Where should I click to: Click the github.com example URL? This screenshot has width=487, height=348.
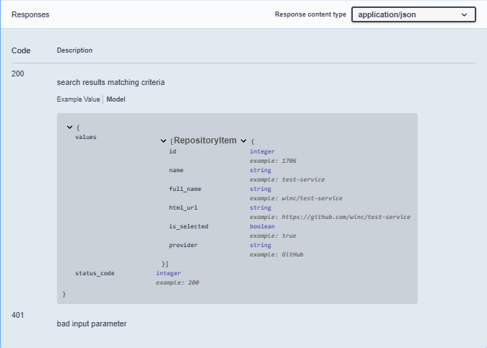point(346,217)
